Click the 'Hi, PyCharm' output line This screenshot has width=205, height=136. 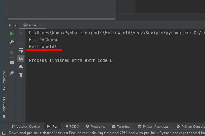click(x=43, y=40)
